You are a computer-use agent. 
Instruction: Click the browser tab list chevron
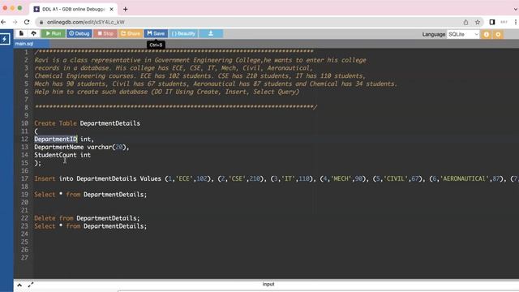coord(516,9)
